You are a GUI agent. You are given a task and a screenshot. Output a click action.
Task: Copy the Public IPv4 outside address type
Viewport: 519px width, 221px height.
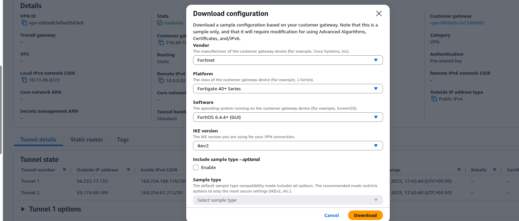[434, 98]
